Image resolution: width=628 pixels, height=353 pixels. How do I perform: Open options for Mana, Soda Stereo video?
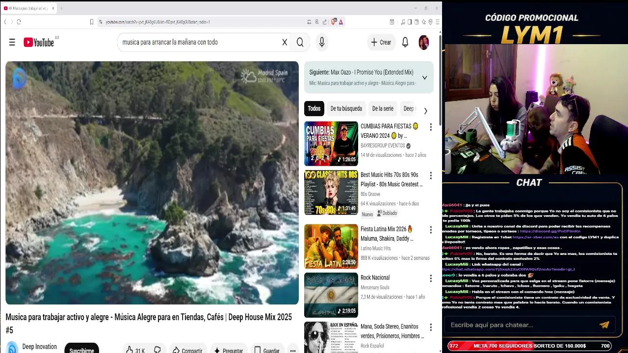431,327
